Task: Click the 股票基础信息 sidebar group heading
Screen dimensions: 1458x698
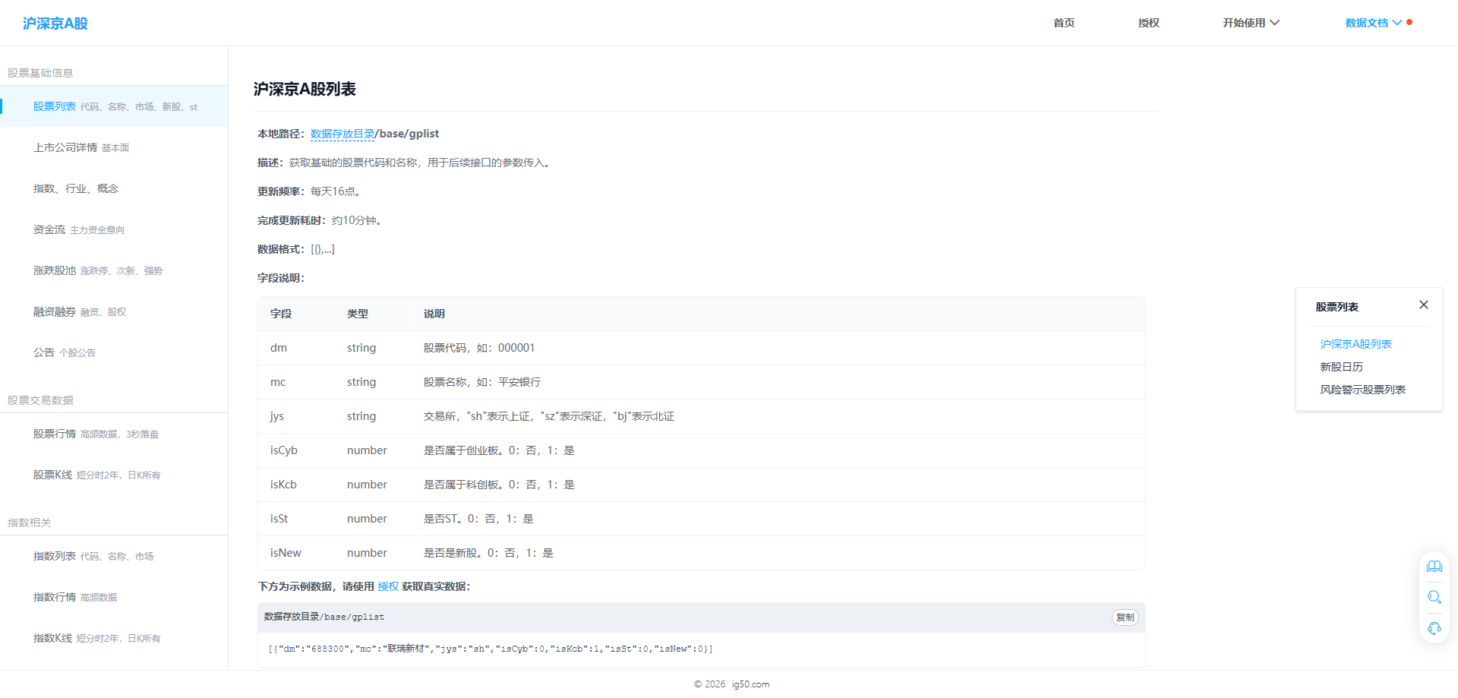Action: [x=40, y=73]
